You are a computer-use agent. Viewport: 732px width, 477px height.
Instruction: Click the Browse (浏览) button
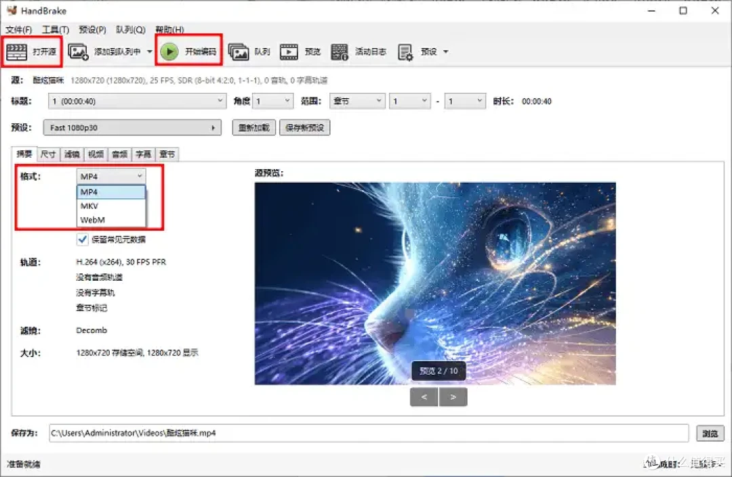pyautogui.click(x=710, y=433)
